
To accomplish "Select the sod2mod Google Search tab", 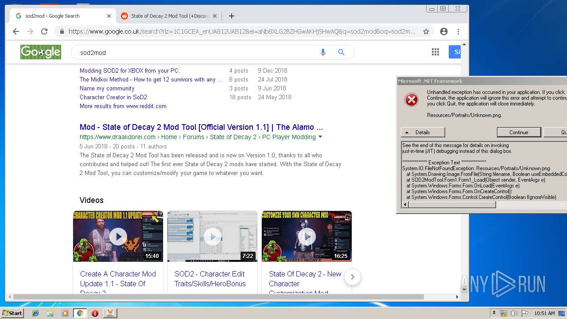I will point(63,16).
